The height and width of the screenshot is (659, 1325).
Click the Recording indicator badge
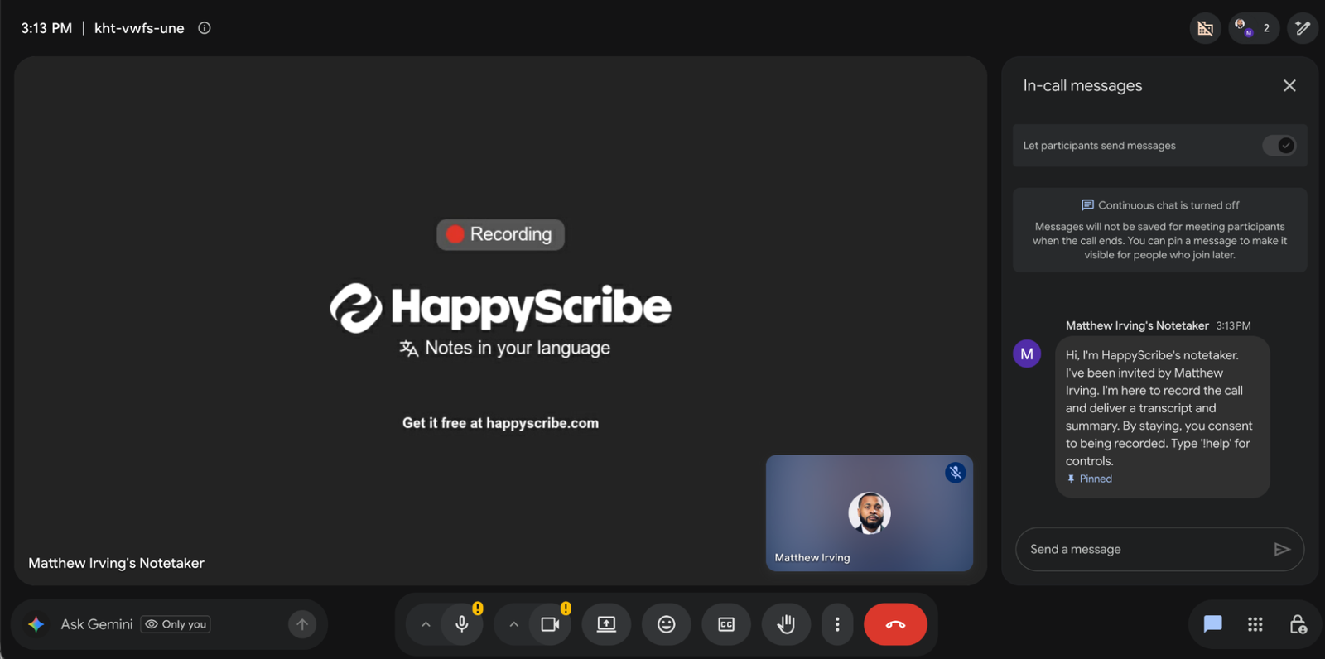pyautogui.click(x=500, y=234)
